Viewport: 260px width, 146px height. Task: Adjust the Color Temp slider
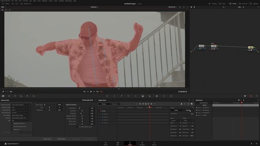[50, 105]
